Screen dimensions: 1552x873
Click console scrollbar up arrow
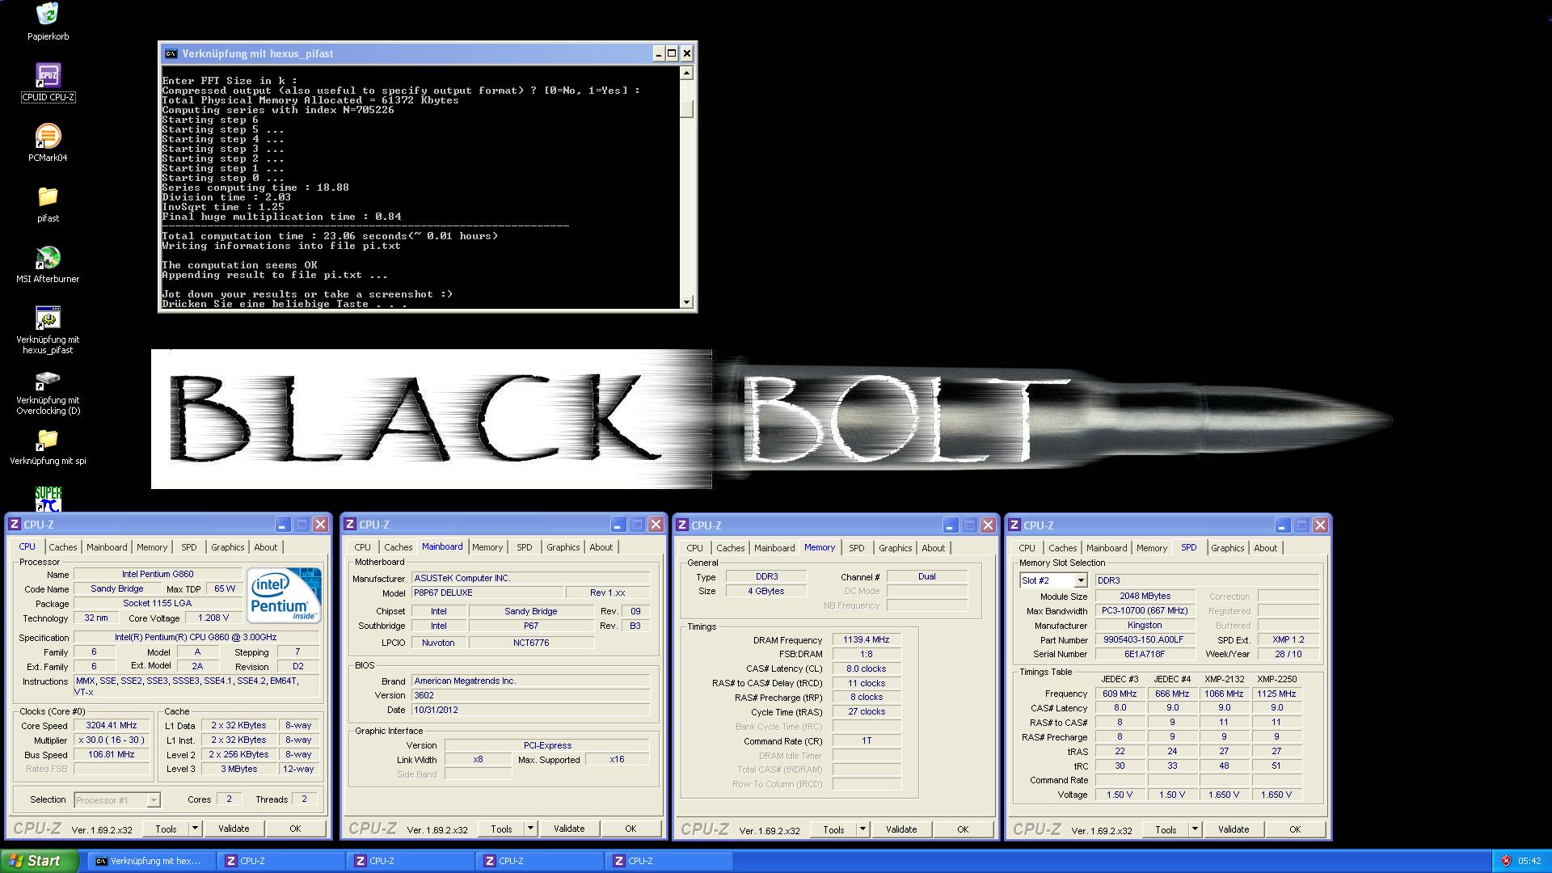coord(687,74)
